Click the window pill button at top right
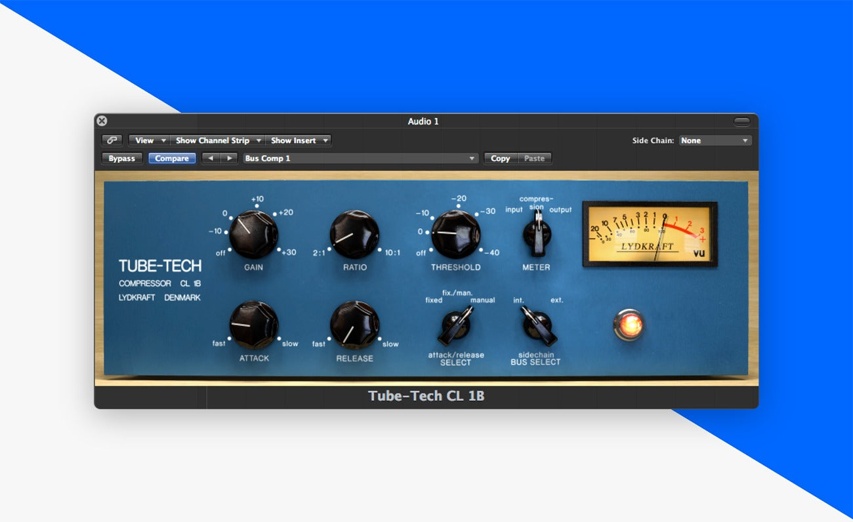This screenshot has height=522, width=853. coord(741,121)
